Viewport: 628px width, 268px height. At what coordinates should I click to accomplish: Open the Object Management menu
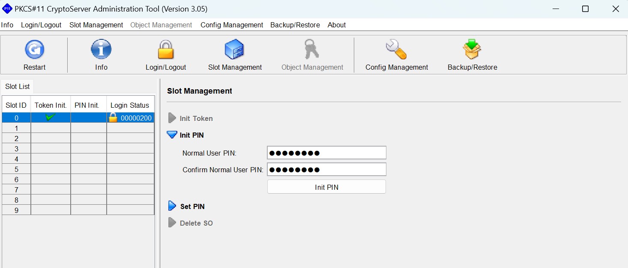[x=161, y=25]
